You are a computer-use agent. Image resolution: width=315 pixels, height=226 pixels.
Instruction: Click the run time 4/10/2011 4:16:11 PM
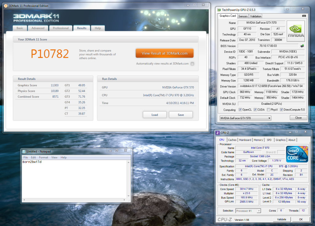tap(180, 103)
